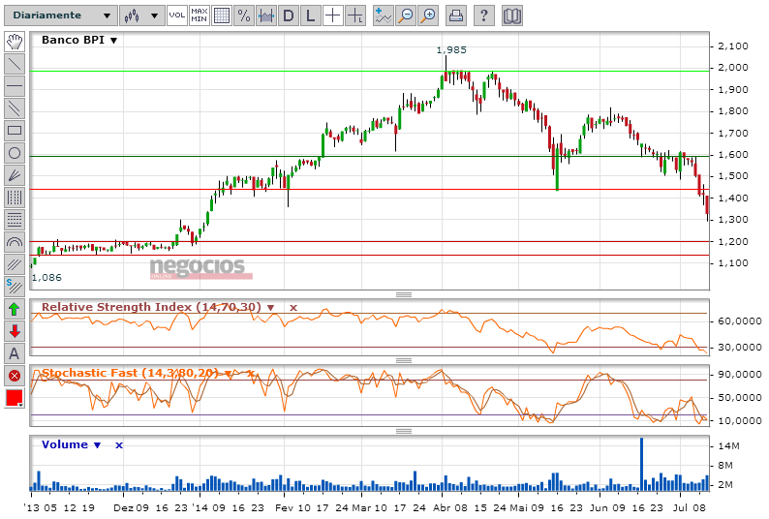This screenshot has height=519, width=769.
Task: Select the S speed lines tool
Action: 15,287
